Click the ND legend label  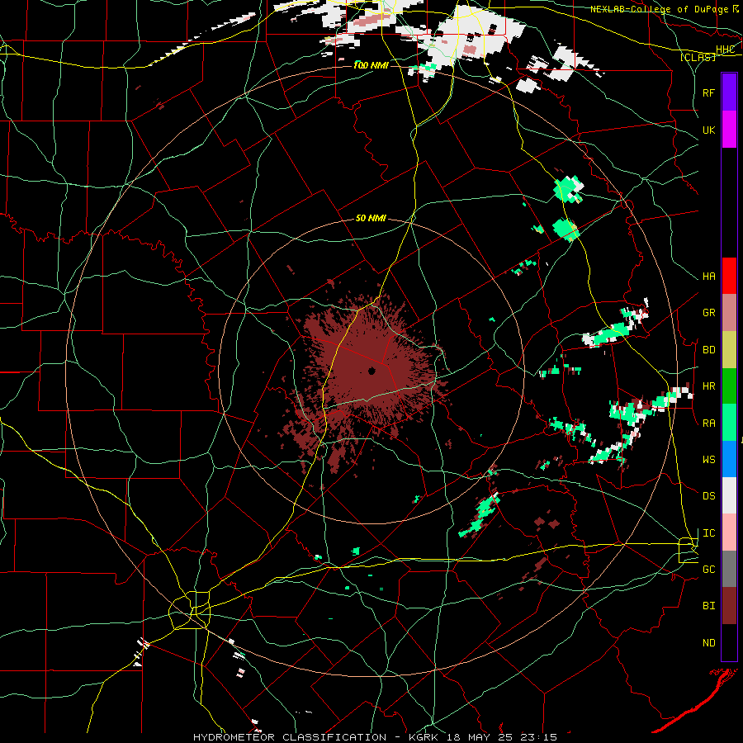coord(709,643)
